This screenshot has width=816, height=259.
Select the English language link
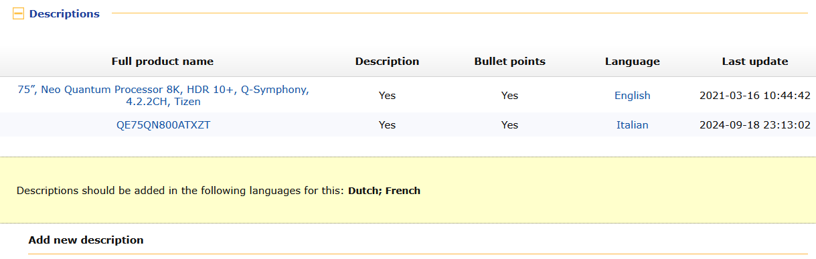coord(633,96)
